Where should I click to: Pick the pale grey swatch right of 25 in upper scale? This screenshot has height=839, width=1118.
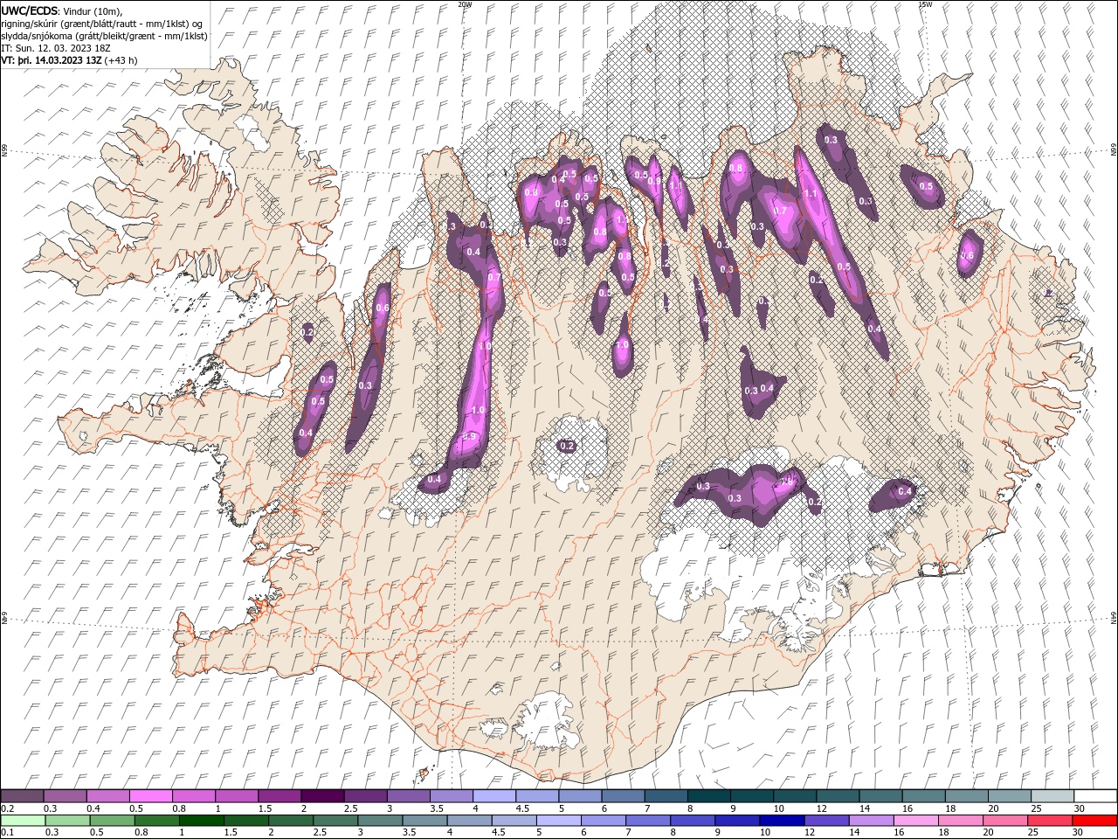[1052, 796]
